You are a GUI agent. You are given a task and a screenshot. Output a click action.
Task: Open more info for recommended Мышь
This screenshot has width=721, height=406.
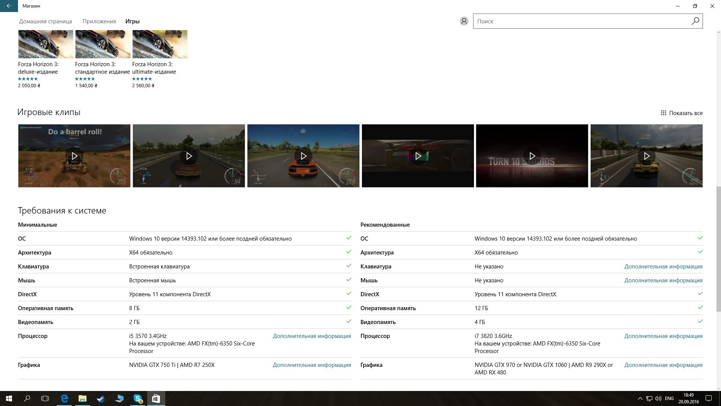[x=663, y=280]
